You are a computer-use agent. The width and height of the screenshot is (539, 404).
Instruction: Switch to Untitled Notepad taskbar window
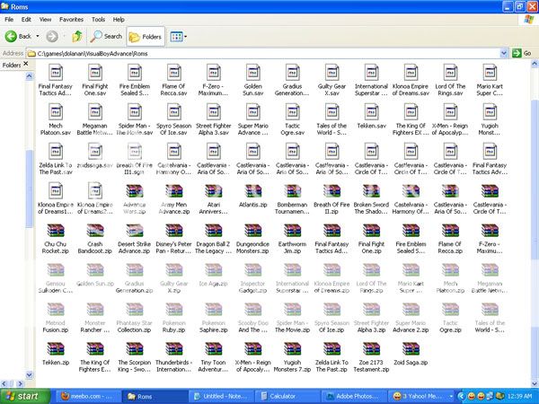click(221, 397)
